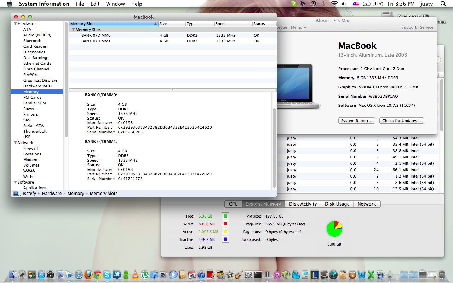The height and width of the screenshot is (283, 453).
Task: Switch to Network tab in Activity Monitor
Action: click(x=367, y=204)
